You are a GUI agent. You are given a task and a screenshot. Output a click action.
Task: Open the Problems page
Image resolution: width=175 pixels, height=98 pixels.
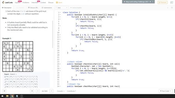pyautogui.click(x=26, y=2)
